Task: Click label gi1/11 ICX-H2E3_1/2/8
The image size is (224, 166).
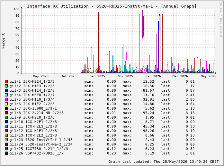Action: click(33, 126)
